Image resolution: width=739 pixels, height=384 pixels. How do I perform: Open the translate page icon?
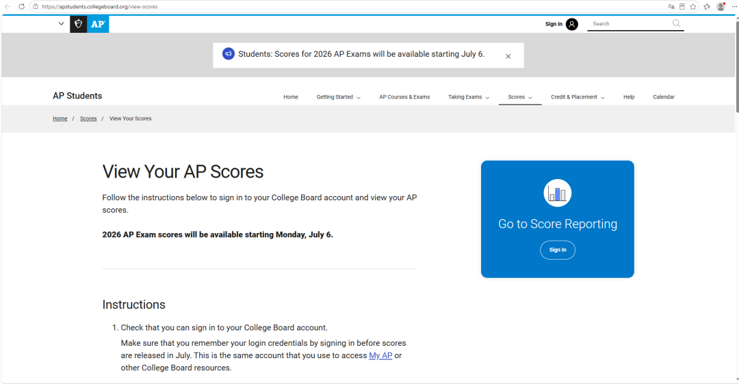pyautogui.click(x=671, y=7)
